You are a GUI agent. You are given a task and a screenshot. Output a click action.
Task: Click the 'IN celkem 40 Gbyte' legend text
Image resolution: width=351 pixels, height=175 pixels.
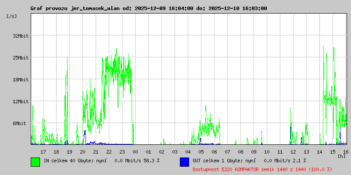pyautogui.click(x=68, y=161)
